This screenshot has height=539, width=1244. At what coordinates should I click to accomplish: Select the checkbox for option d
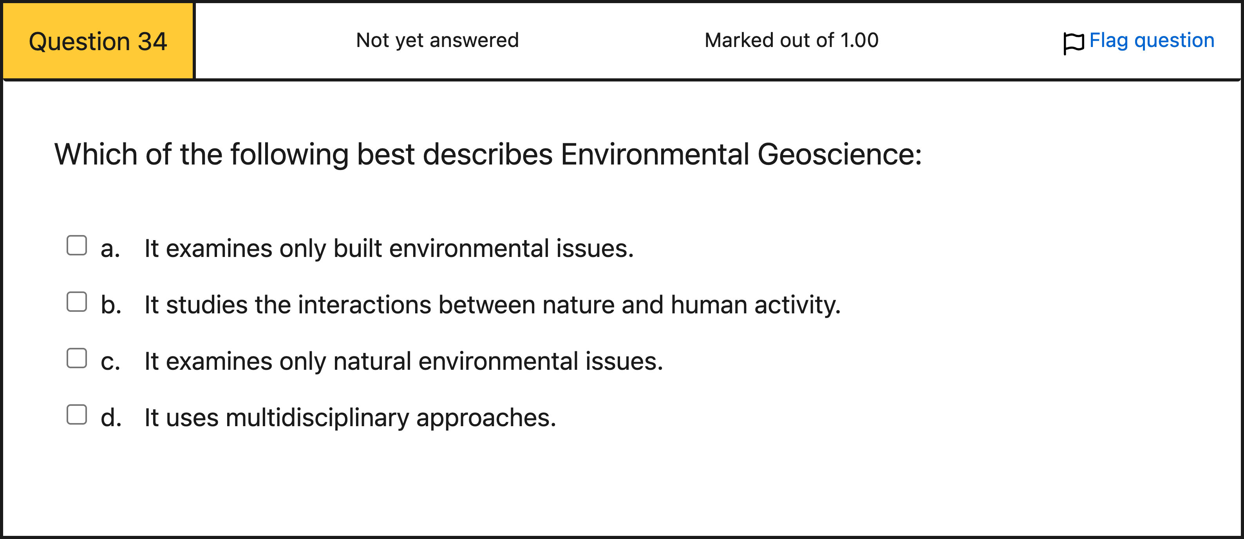pyautogui.click(x=77, y=415)
